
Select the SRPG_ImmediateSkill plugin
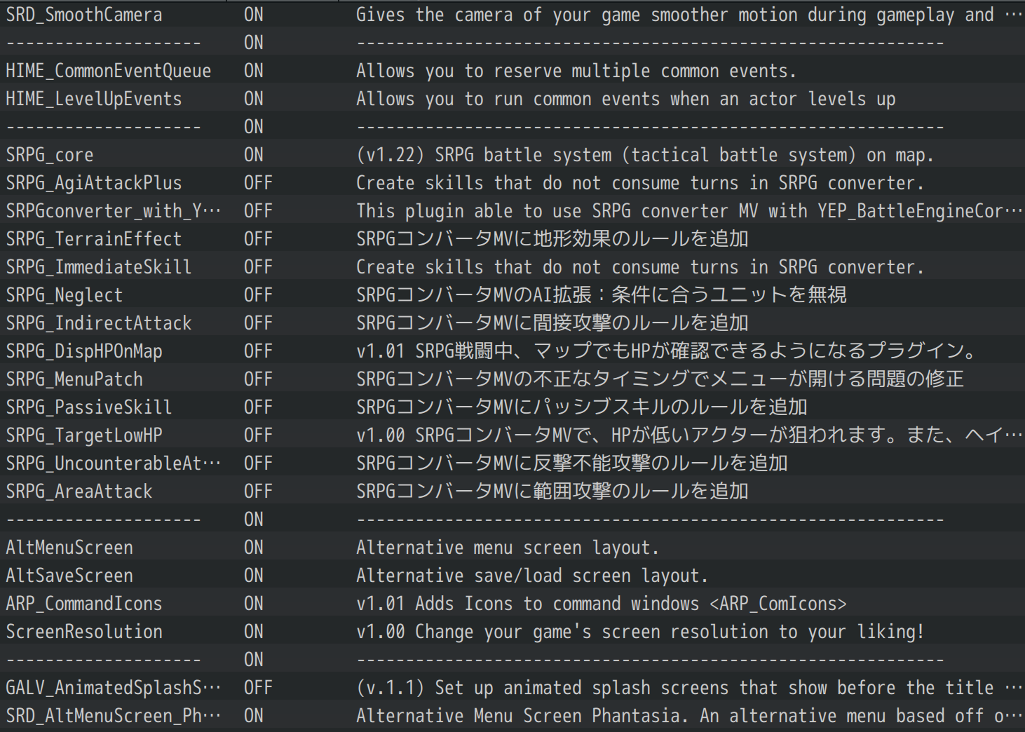pos(512,266)
